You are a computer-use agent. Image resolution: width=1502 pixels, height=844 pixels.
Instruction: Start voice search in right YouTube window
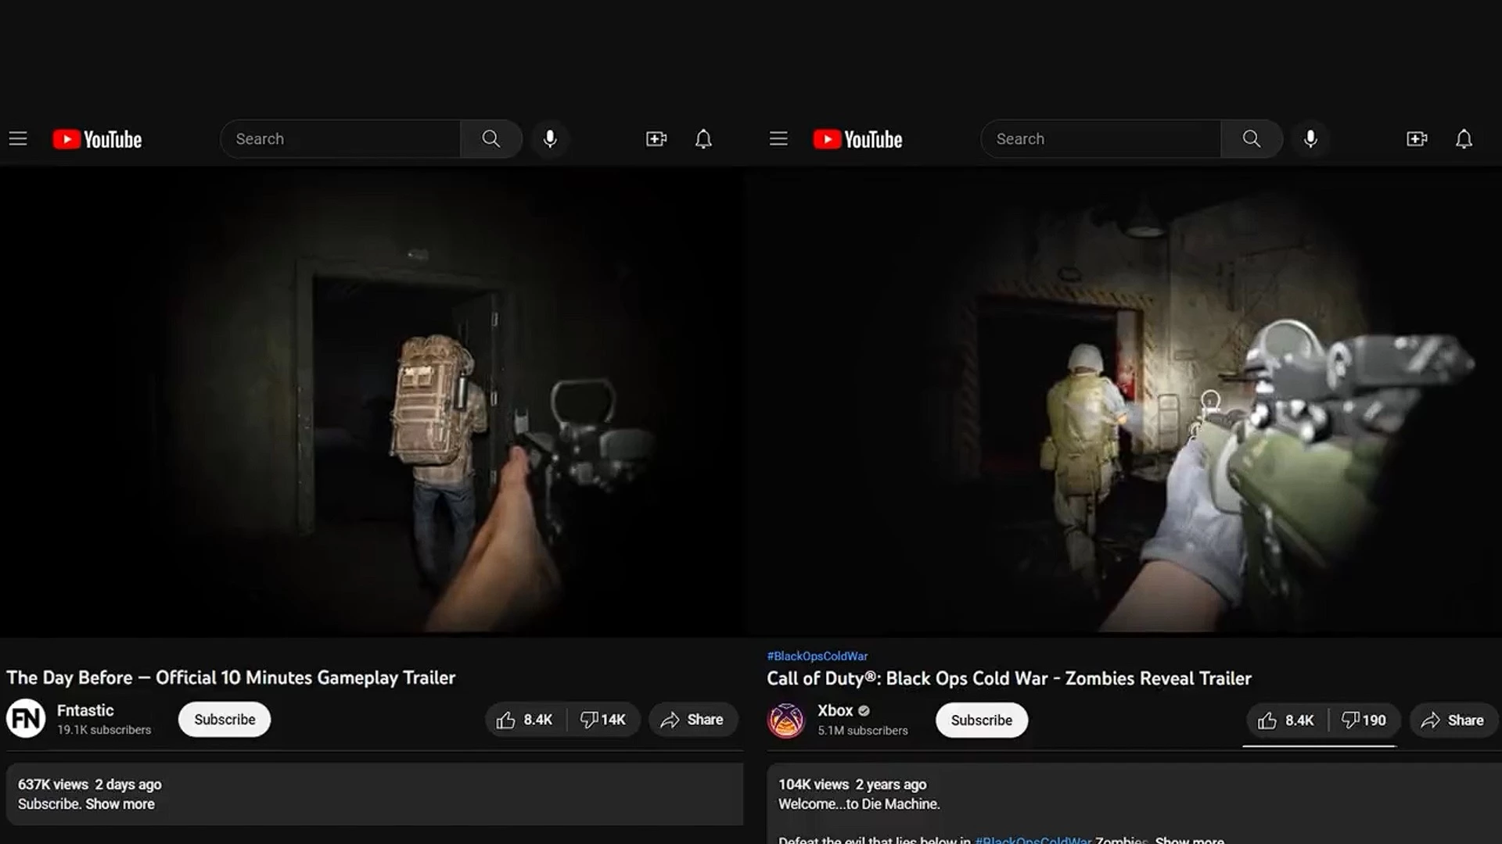(1311, 139)
